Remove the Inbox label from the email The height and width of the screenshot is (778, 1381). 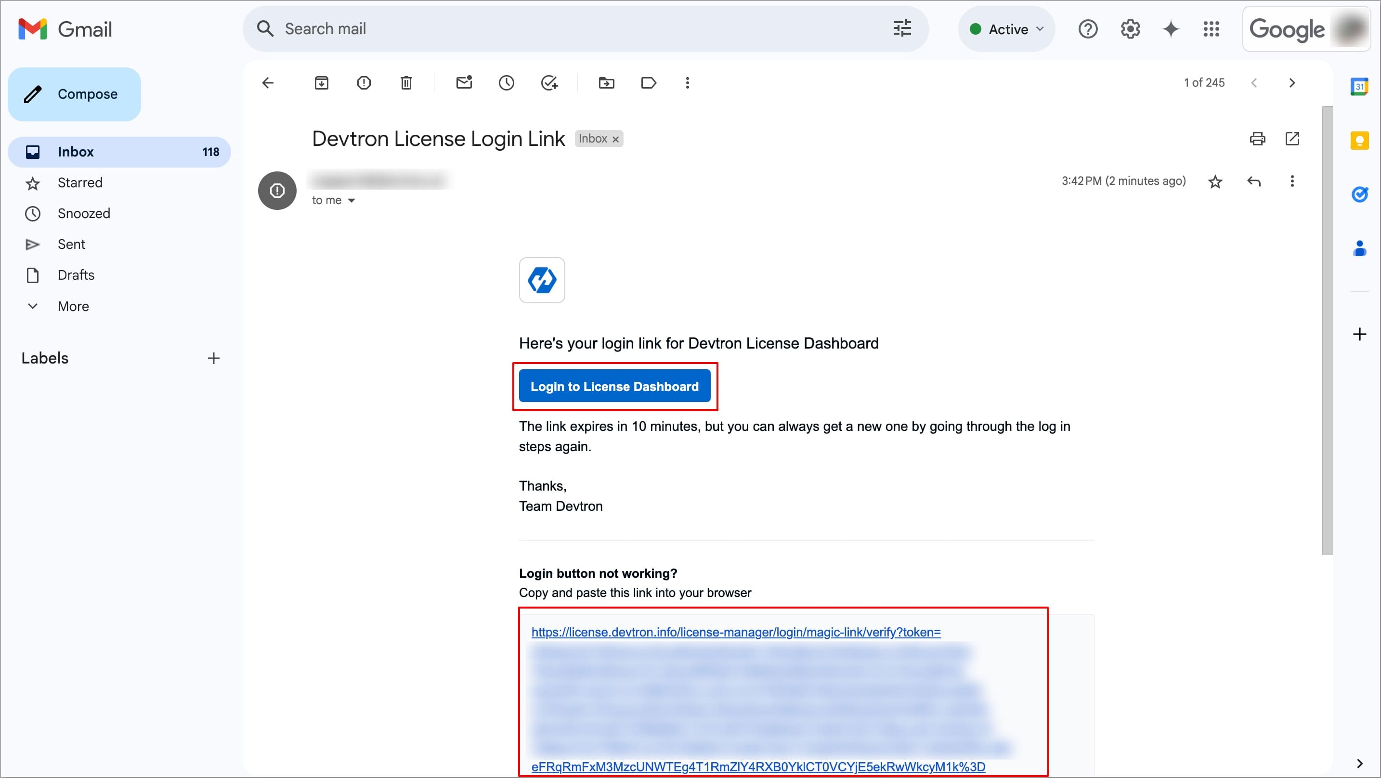pos(615,139)
